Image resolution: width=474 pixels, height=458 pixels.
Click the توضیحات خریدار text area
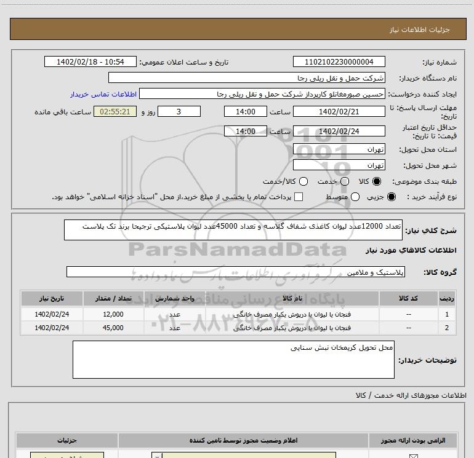(x=233, y=360)
